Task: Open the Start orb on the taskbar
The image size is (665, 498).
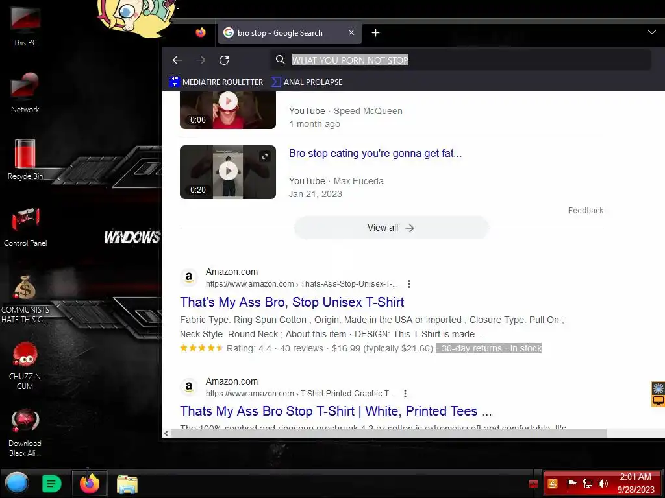Action: point(16,484)
